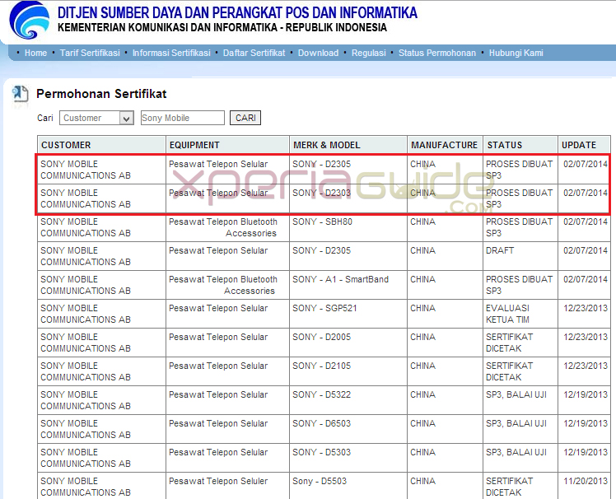Click SERTIFIKAT DICETAK status in D2005 row
The height and width of the screenshot is (499, 616).
pos(520,343)
